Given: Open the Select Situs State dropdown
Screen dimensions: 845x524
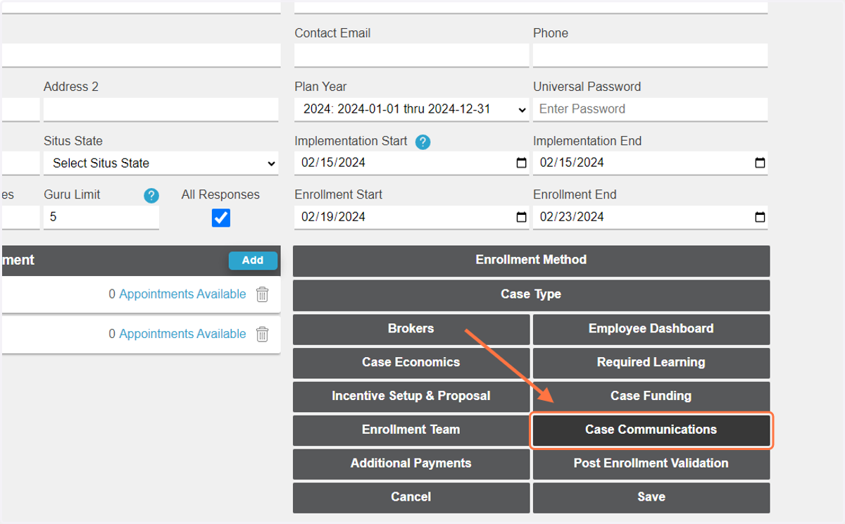Looking at the screenshot, I should click(x=161, y=163).
